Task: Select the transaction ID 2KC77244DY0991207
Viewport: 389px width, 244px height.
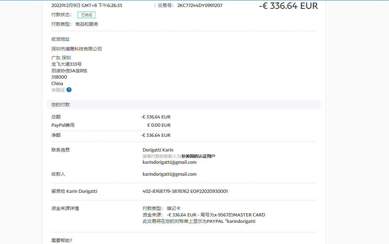Action: click(200, 6)
